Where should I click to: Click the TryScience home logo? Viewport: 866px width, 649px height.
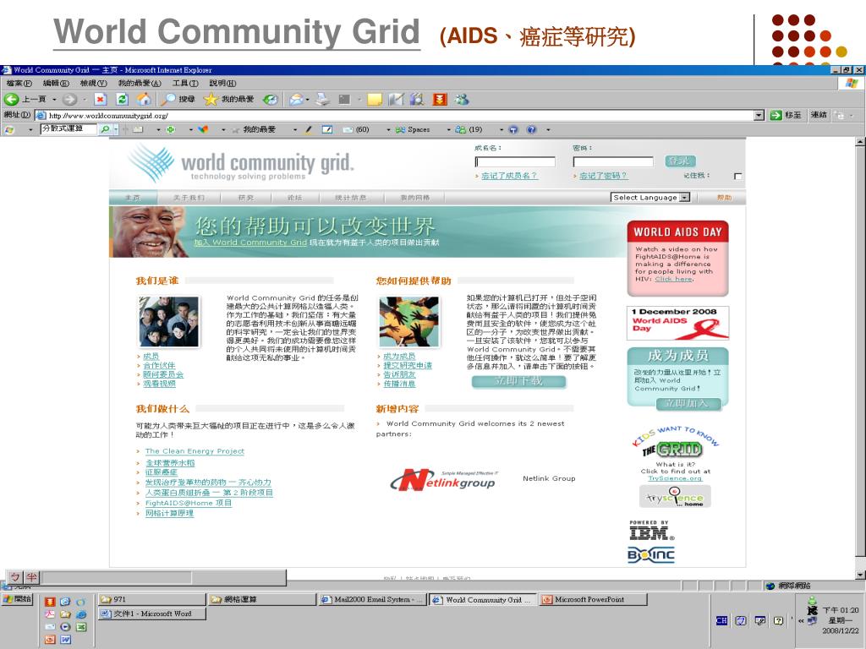point(675,497)
